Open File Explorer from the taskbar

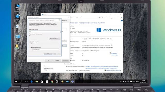tap(37, 82)
